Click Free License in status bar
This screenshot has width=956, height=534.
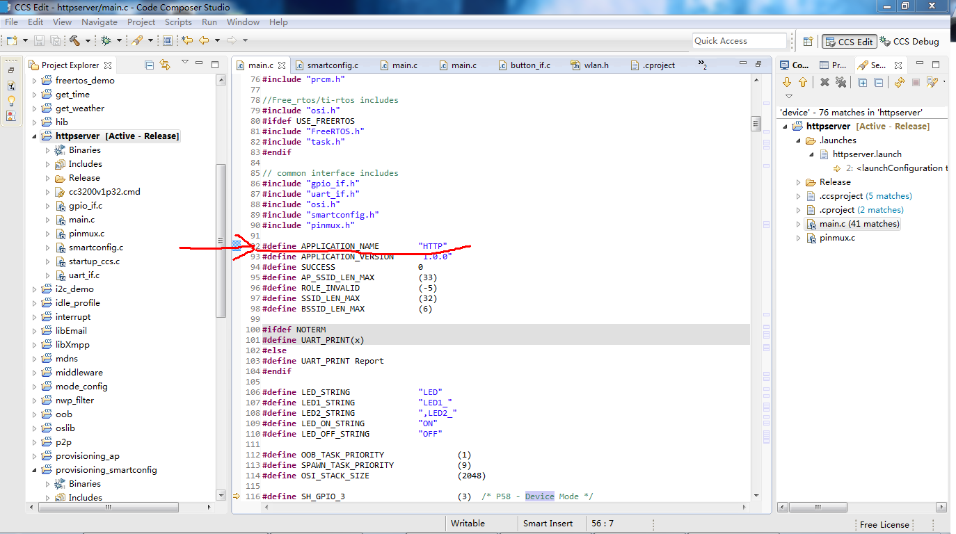coord(884,525)
